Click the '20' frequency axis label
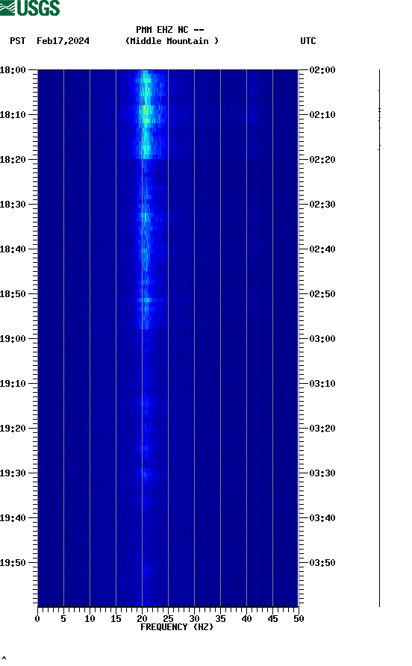This screenshot has width=412, height=666. pos(142,619)
